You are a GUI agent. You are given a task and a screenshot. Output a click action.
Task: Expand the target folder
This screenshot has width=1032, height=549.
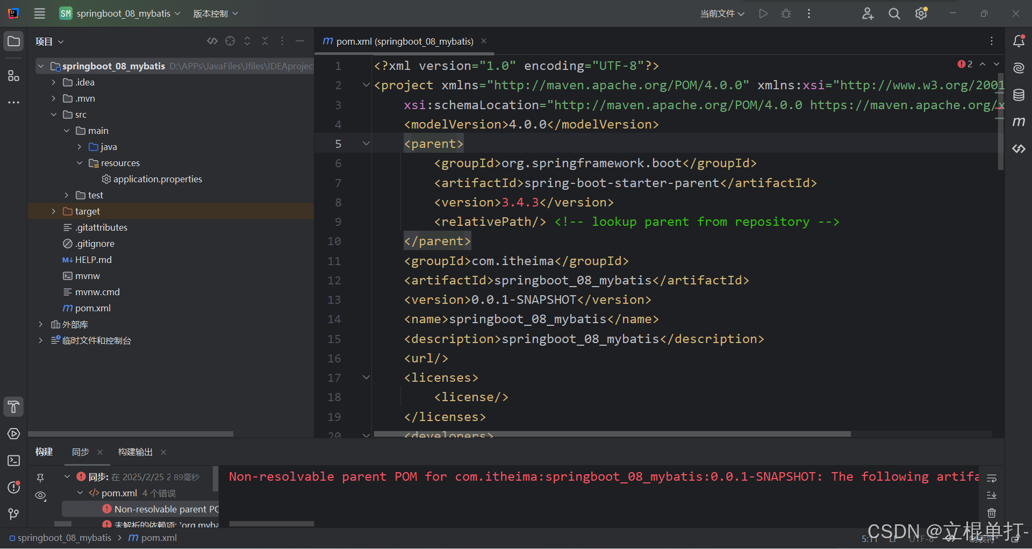coord(53,211)
